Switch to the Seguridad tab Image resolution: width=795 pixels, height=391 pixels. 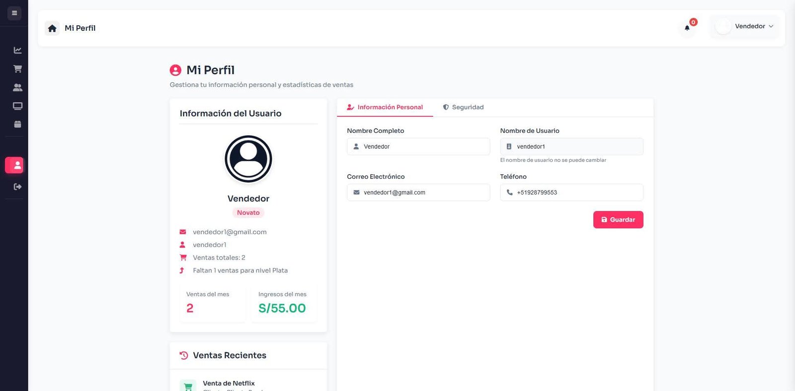(x=463, y=107)
